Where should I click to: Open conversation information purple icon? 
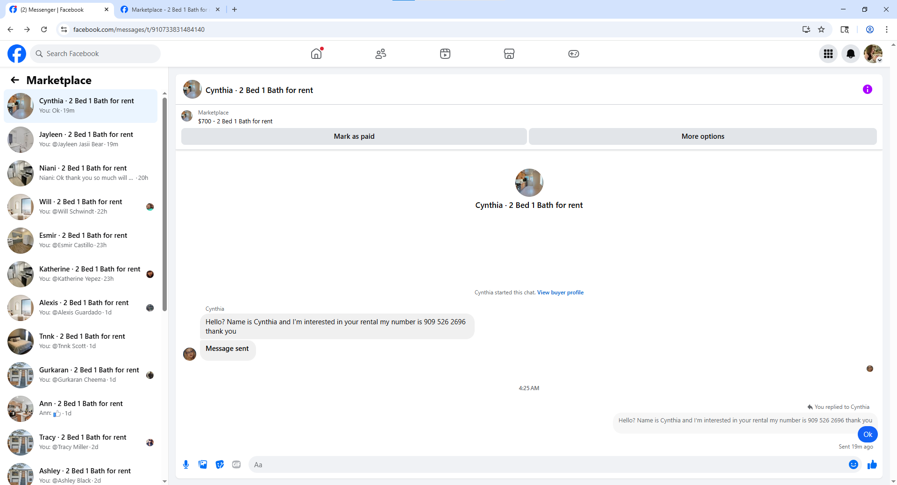(x=868, y=89)
